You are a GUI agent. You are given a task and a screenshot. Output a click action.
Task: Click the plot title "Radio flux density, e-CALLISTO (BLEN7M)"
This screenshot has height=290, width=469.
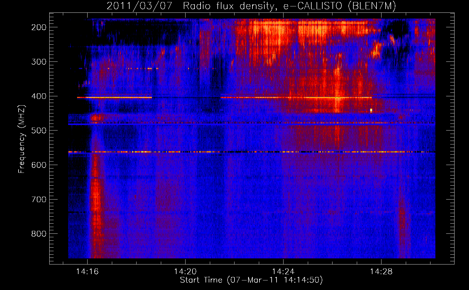point(289,6)
